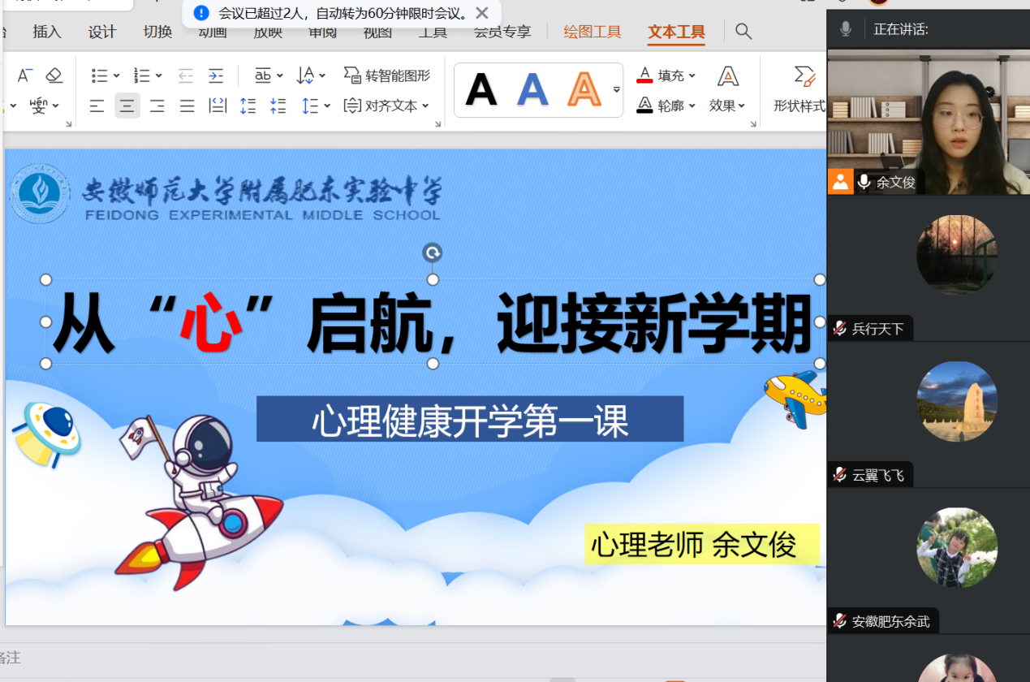The width and height of the screenshot is (1030, 682).
Task: Open the text outline 轮廓 dropdown
Action: [666, 106]
